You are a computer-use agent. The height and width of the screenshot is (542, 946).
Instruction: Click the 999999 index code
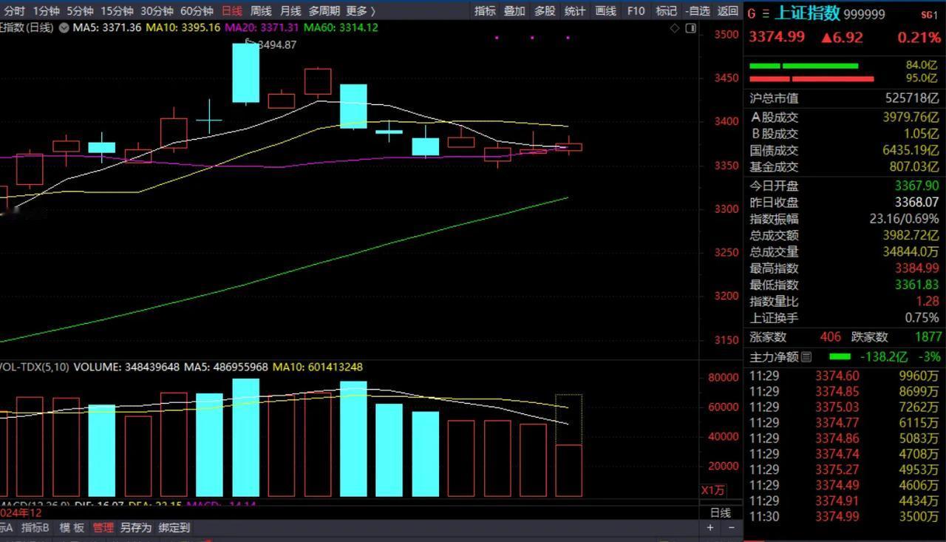tap(864, 14)
